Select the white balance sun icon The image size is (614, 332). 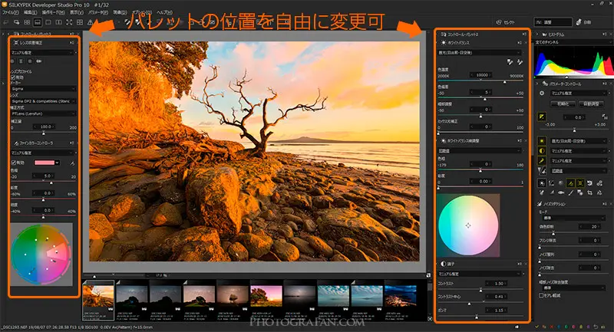(x=542, y=141)
